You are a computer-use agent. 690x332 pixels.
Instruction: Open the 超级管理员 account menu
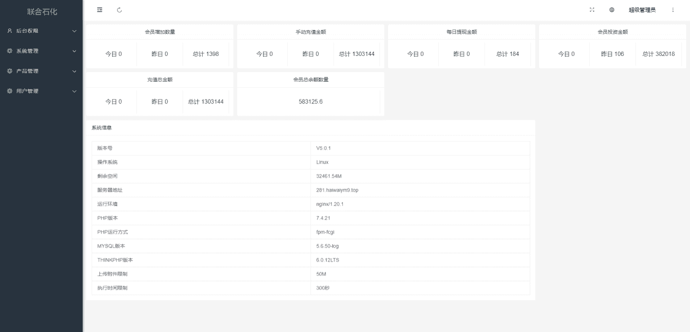coord(642,10)
